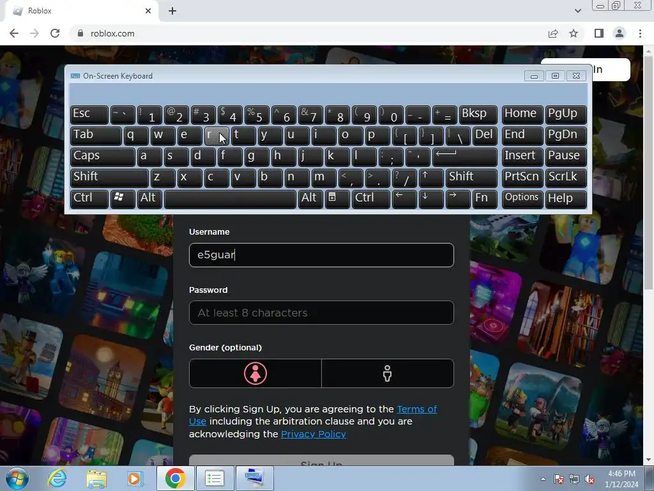Click Chrome icon in taskbar
654x491 pixels.
(x=175, y=478)
